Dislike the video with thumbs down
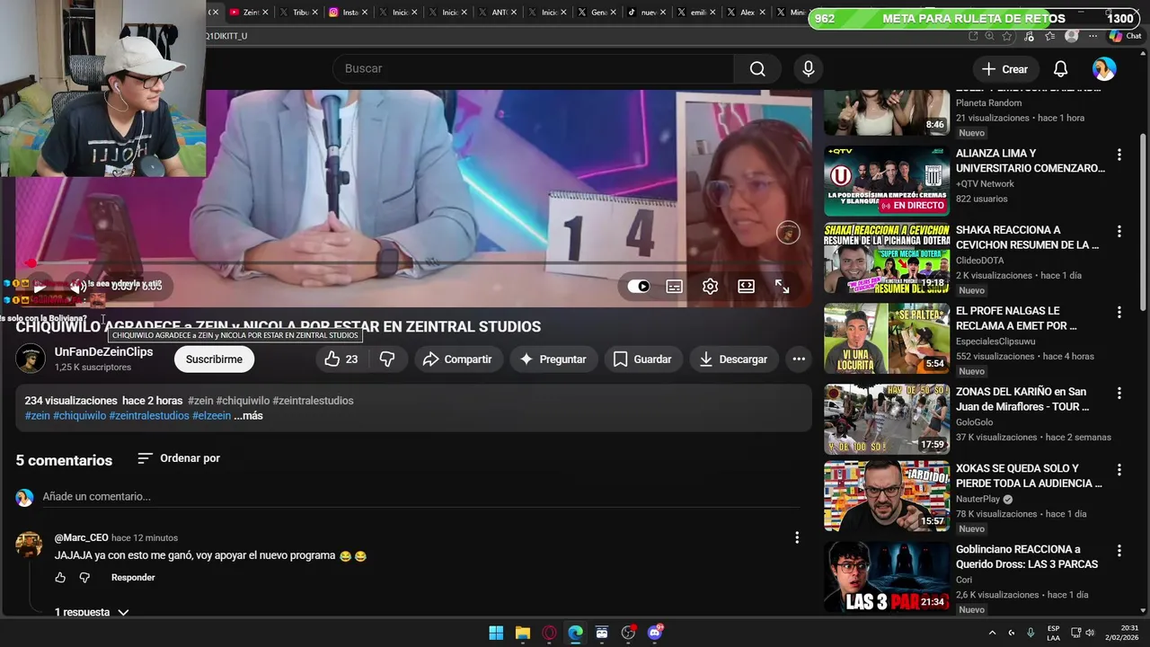 click(387, 359)
